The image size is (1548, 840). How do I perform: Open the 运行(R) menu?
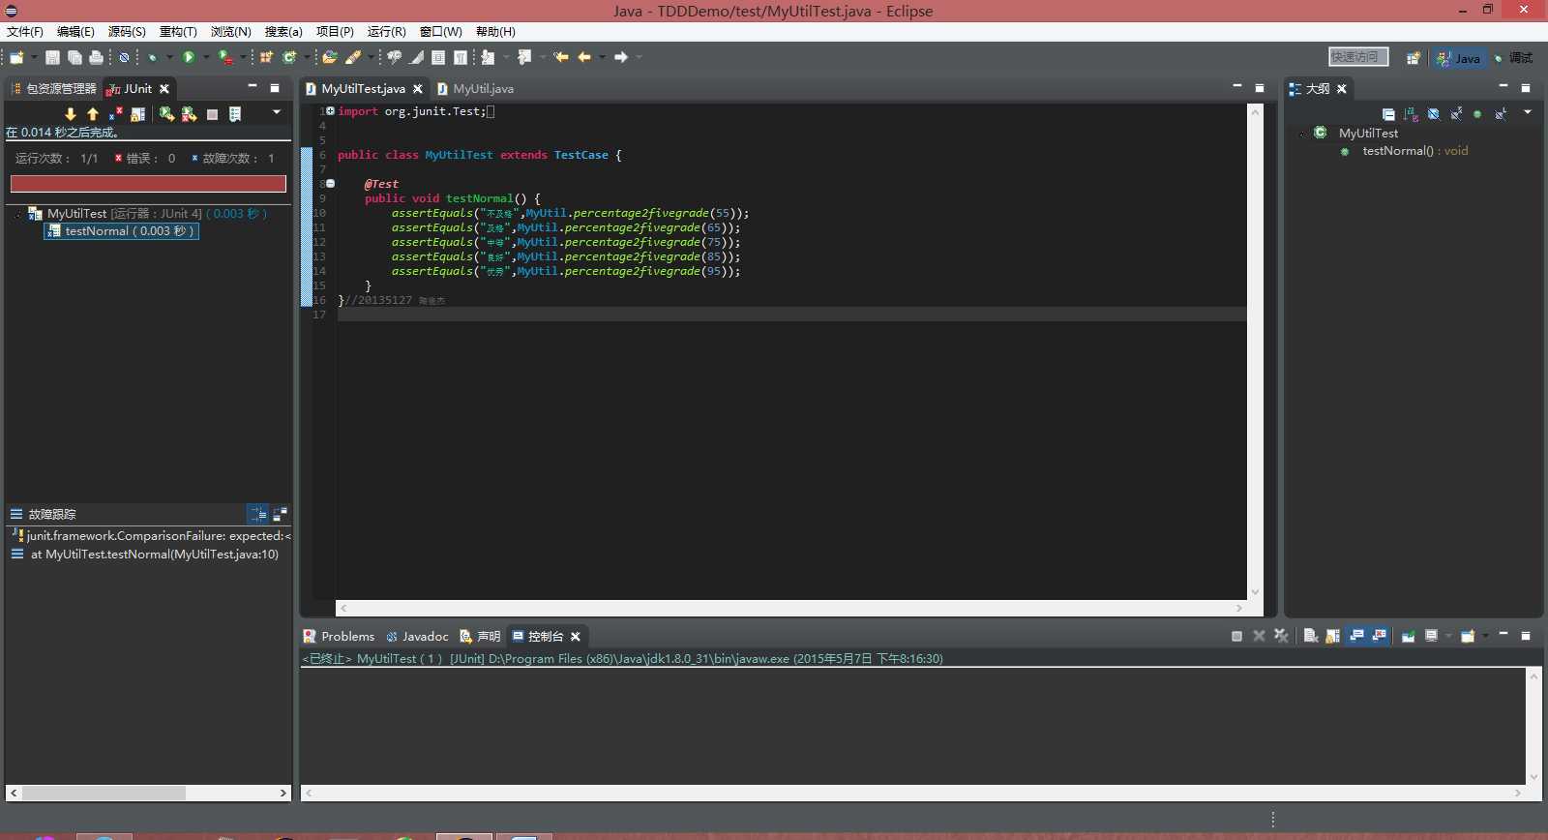tap(386, 32)
